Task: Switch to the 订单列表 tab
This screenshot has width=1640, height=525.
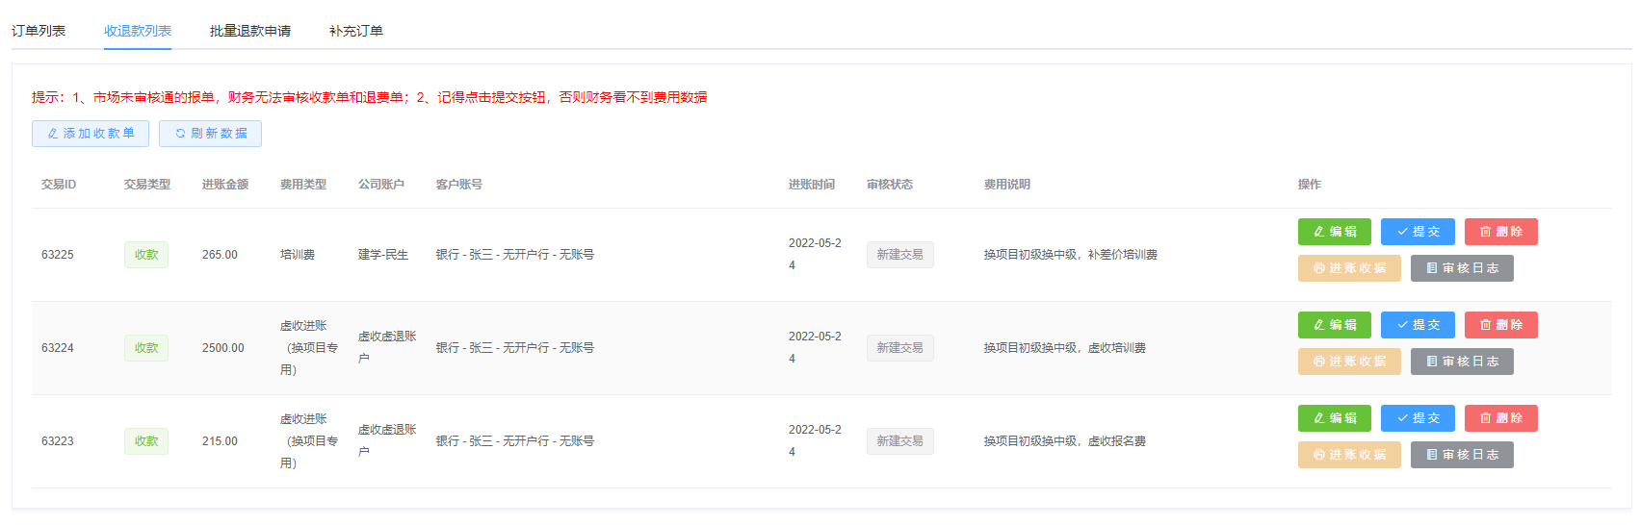Action: [39, 31]
